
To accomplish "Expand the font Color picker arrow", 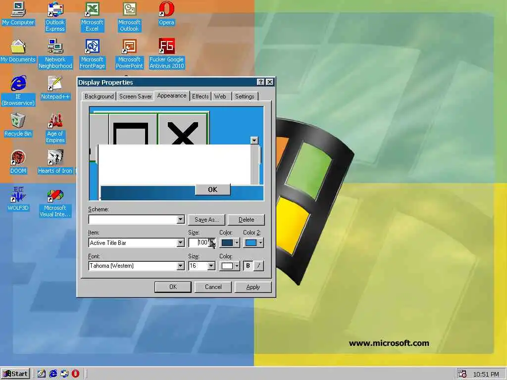I will [237, 266].
